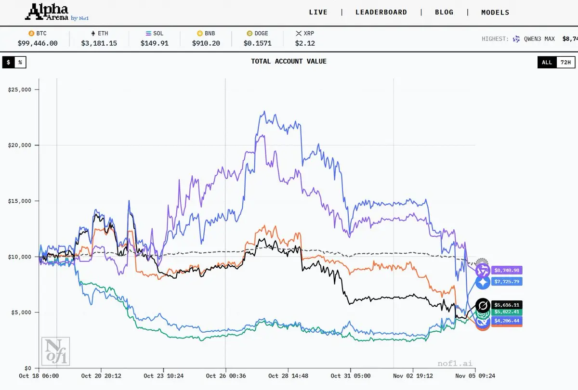Click the $15,000 axis label

(x=20, y=201)
